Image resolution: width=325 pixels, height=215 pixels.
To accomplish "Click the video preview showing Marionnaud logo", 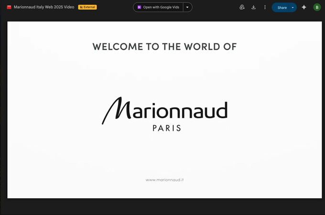I will [164, 110].
